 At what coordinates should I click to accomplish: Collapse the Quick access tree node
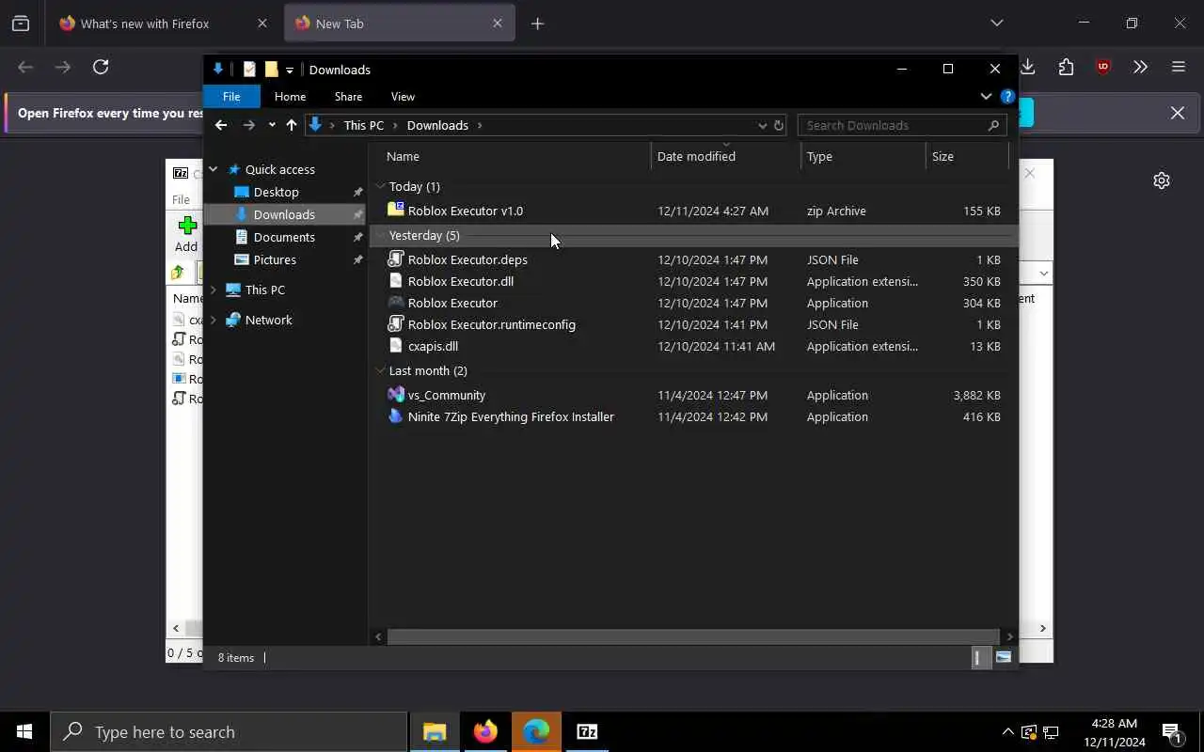(214, 169)
